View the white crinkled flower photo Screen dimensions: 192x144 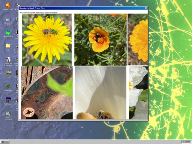[138, 93]
